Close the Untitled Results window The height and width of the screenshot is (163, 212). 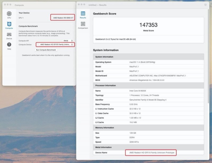[79, 5]
